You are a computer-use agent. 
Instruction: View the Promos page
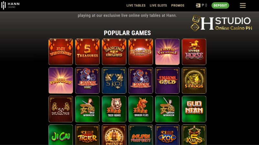178,5
